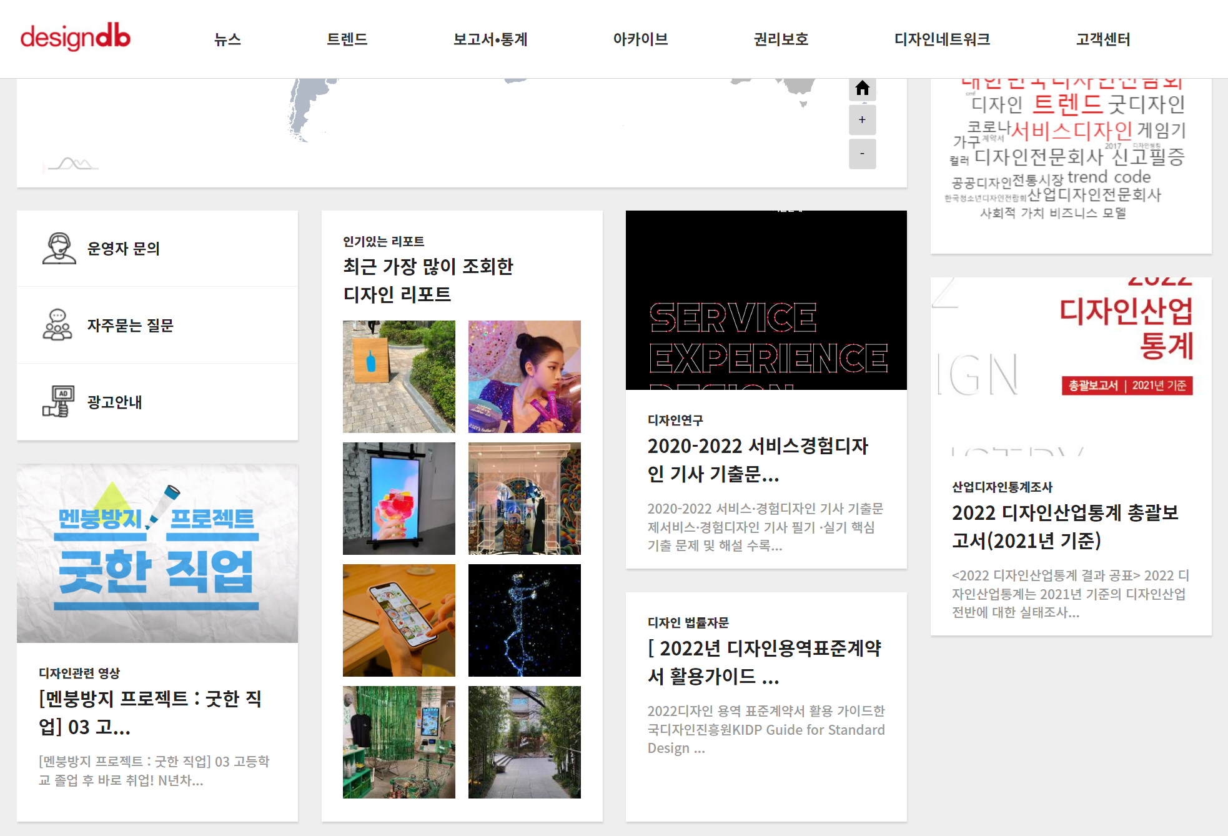
Task: Open the 뉴스 menu
Action: pos(227,39)
